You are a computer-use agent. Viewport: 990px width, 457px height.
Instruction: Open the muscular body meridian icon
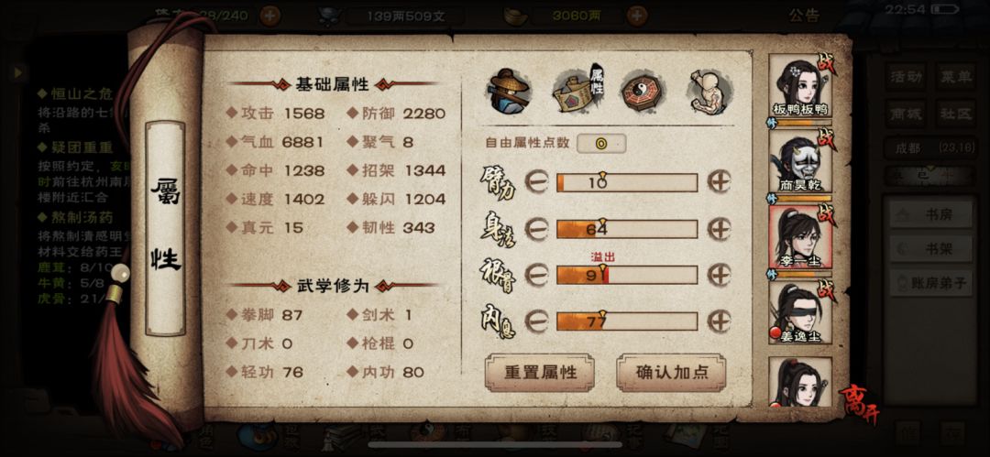[x=709, y=92]
